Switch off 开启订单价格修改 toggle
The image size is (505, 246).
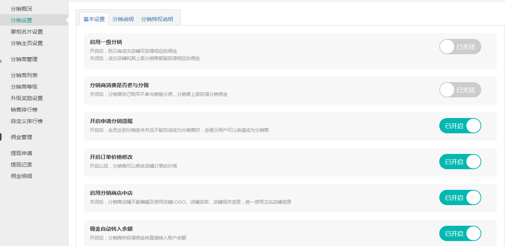point(460,162)
